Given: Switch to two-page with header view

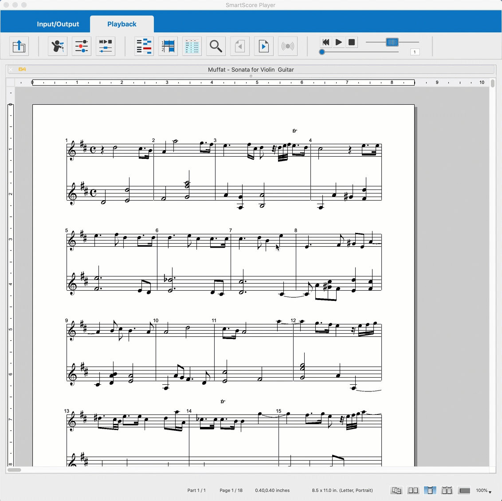Looking at the screenshot, I should coord(447,490).
